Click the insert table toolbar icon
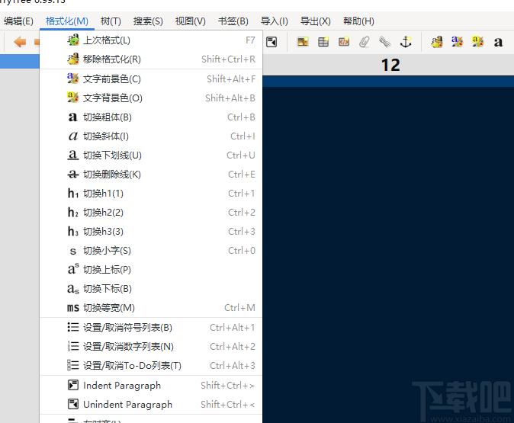This screenshot has width=514, height=423. click(x=323, y=42)
